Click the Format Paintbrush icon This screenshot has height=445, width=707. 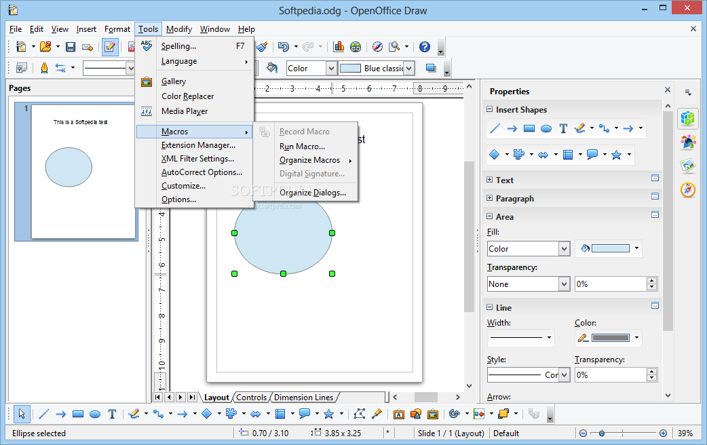(262, 46)
